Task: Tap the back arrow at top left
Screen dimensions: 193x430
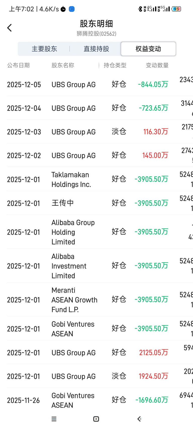Action: tap(10, 28)
